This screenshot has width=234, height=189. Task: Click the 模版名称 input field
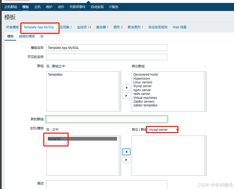pos(107,48)
